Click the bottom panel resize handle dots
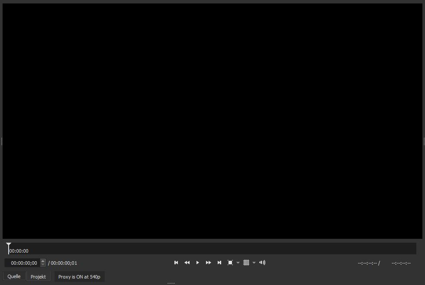Screen dimensions: 425x285 [x=171, y=283]
